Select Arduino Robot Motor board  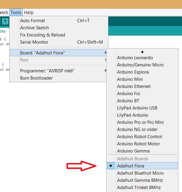click(x=142, y=144)
